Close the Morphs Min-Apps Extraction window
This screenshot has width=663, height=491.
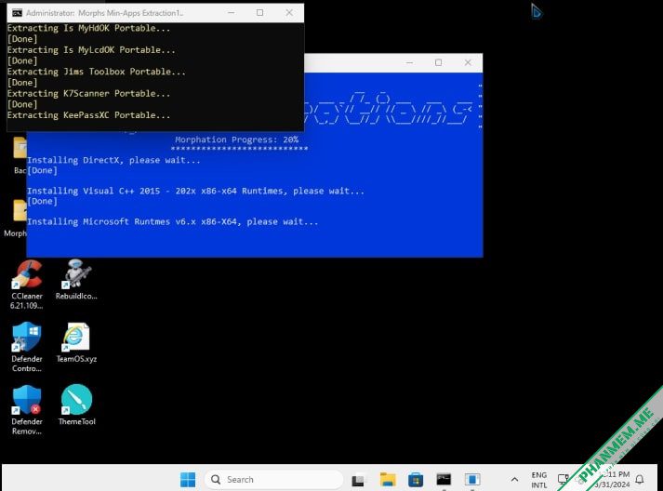(289, 13)
